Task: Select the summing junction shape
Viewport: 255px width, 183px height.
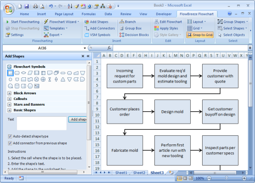Action: [36, 79]
